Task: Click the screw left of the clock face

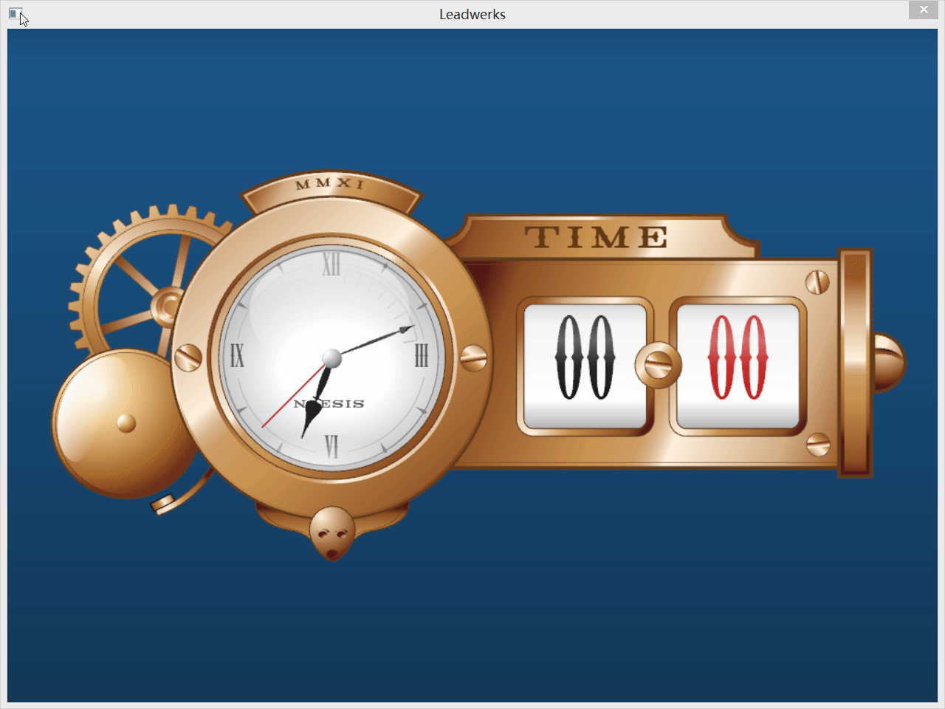Action: [188, 357]
